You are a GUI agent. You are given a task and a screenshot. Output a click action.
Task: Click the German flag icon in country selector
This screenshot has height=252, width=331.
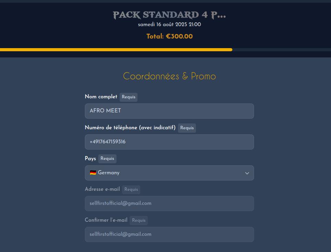tap(93, 173)
